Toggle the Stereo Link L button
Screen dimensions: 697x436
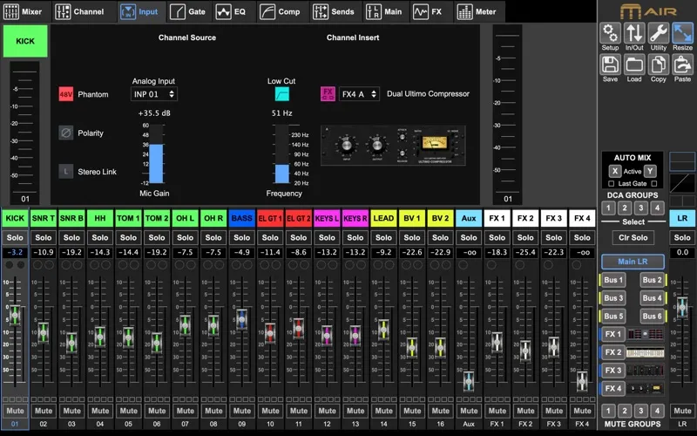pyautogui.click(x=66, y=171)
